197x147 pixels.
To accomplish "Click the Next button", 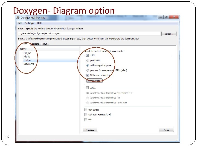I will pyautogui.click(x=166, y=130).
